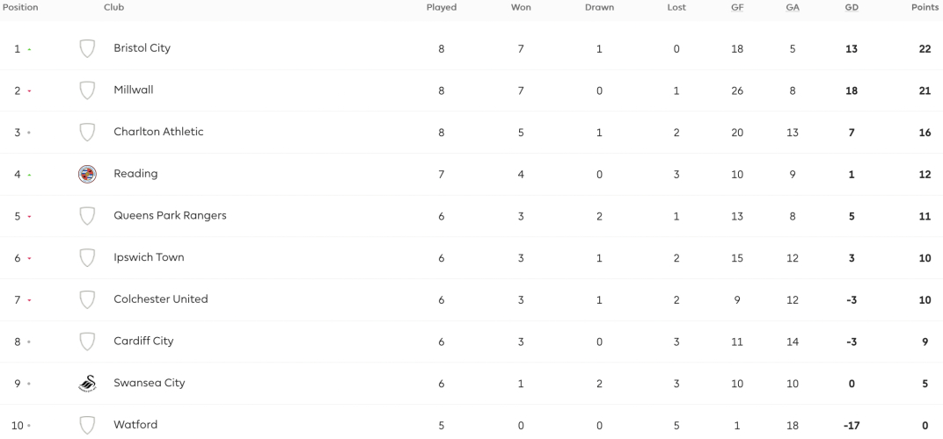
Task: Open the Ipswich Town club link
Action: coord(149,257)
